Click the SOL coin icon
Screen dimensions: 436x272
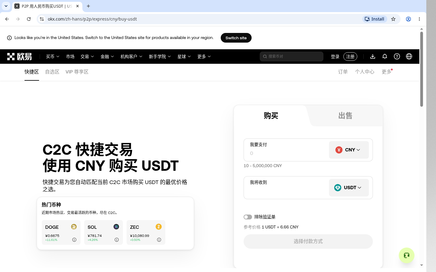116,227
